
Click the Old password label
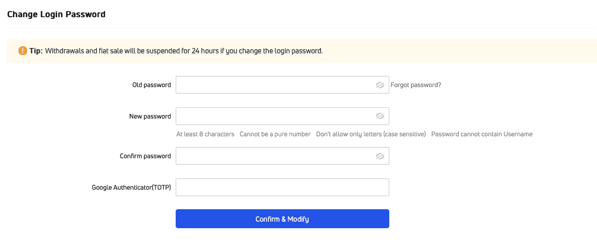point(151,85)
